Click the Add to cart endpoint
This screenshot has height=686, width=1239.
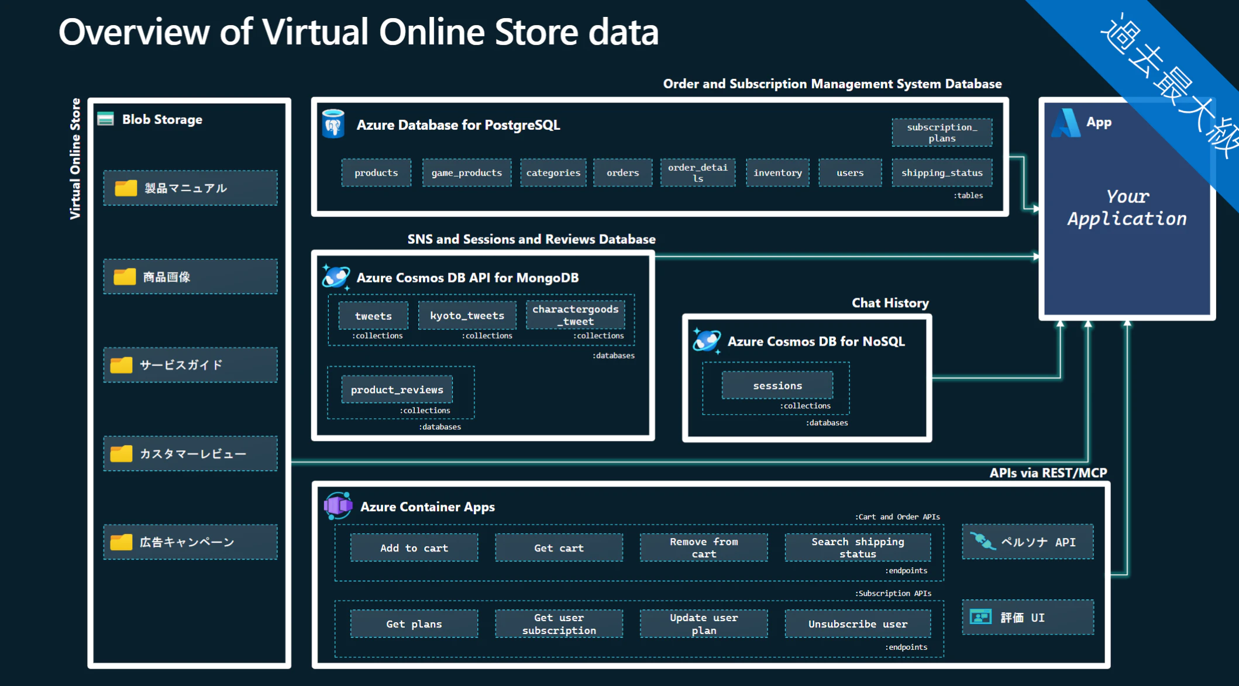pos(414,548)
